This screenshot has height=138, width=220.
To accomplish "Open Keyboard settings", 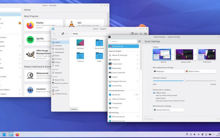I will [124, 59].
